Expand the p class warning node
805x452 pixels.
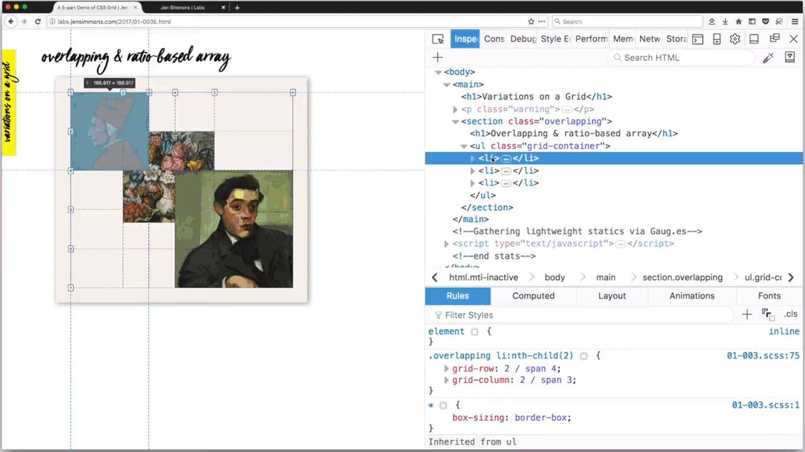(x=455, y=109)
